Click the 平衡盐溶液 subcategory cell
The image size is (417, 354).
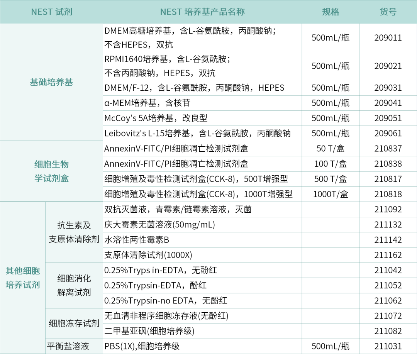pyautogui.click(x=68, y=346)
